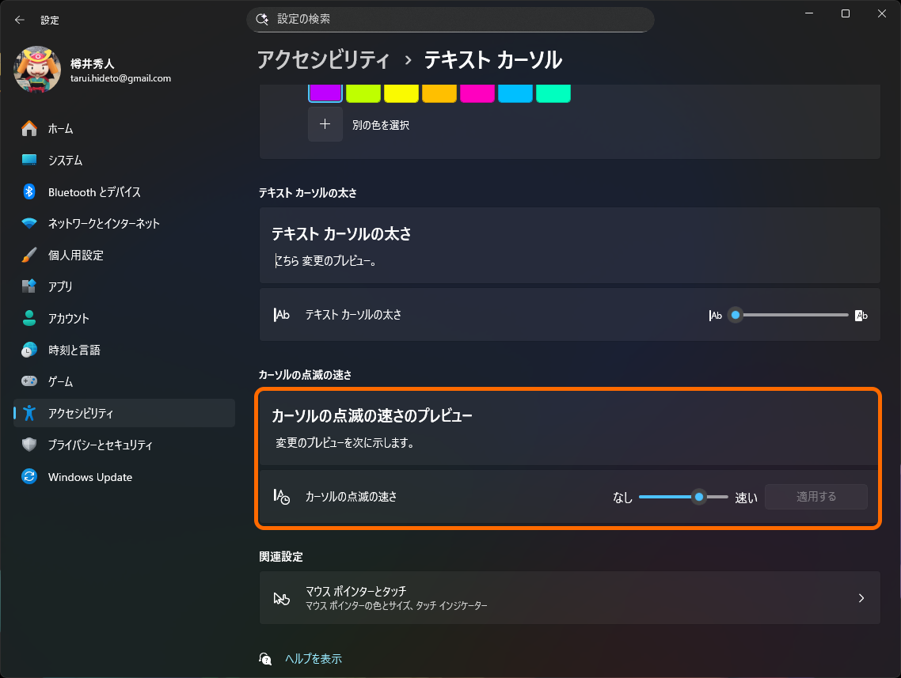This screenshot has height=678, width=901.
Task: Click the cursor blink speed slider handle
Action: (x=698, y=497)
